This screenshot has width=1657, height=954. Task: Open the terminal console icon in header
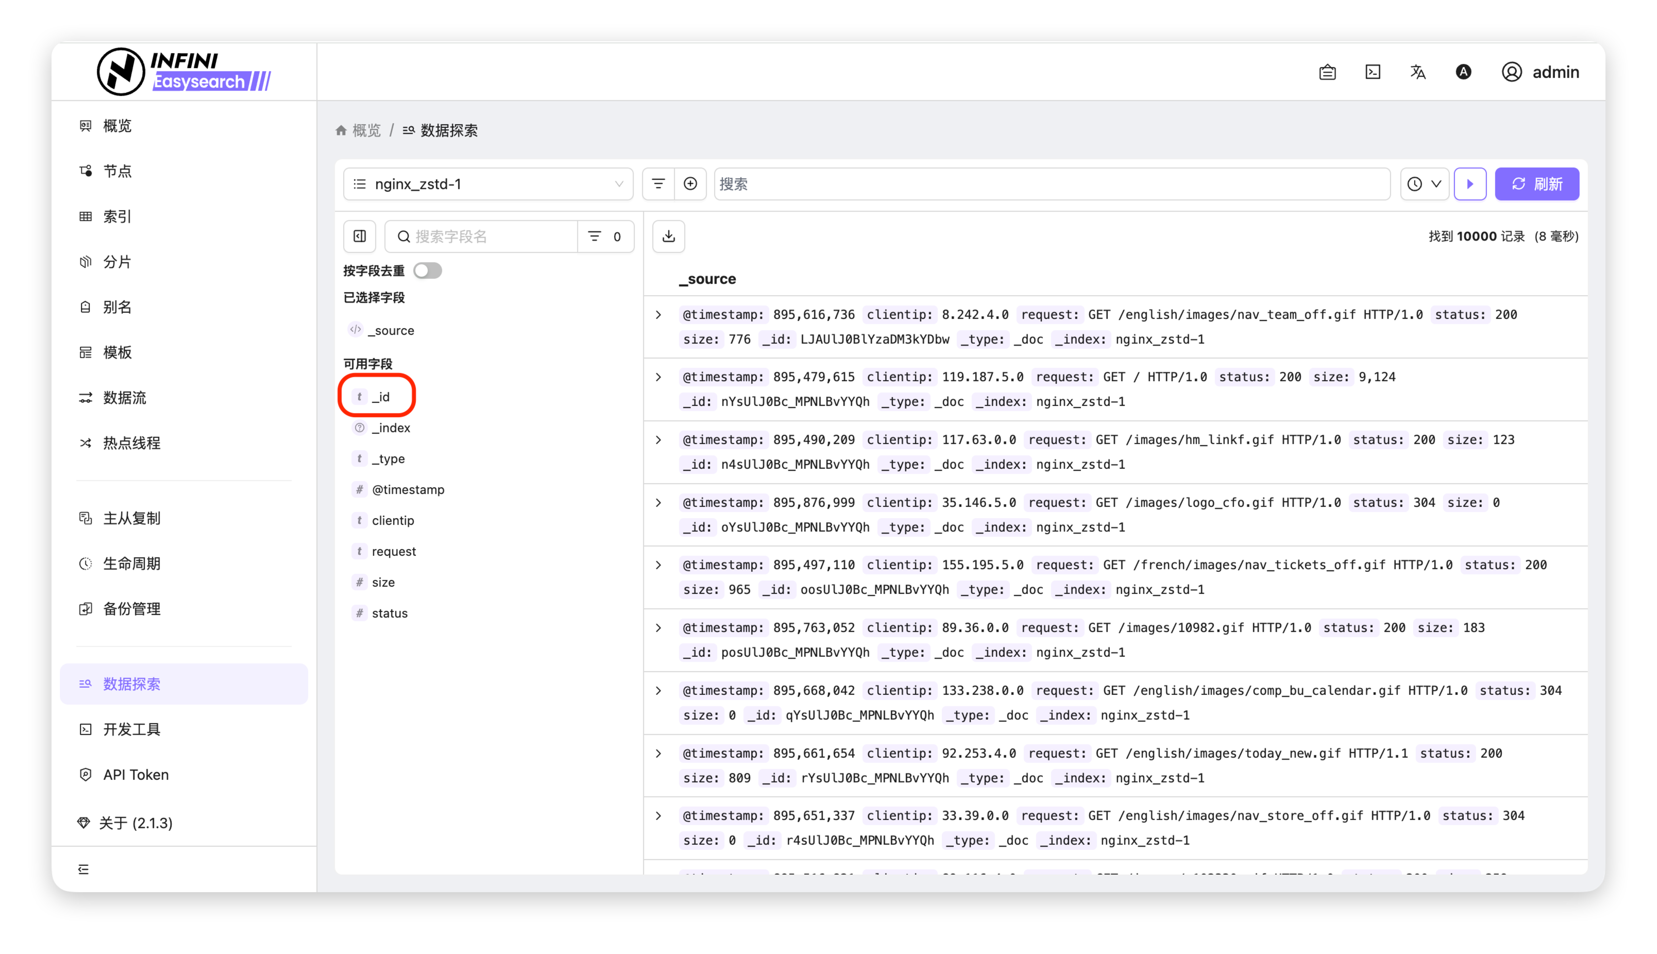tap(1373, 72)
